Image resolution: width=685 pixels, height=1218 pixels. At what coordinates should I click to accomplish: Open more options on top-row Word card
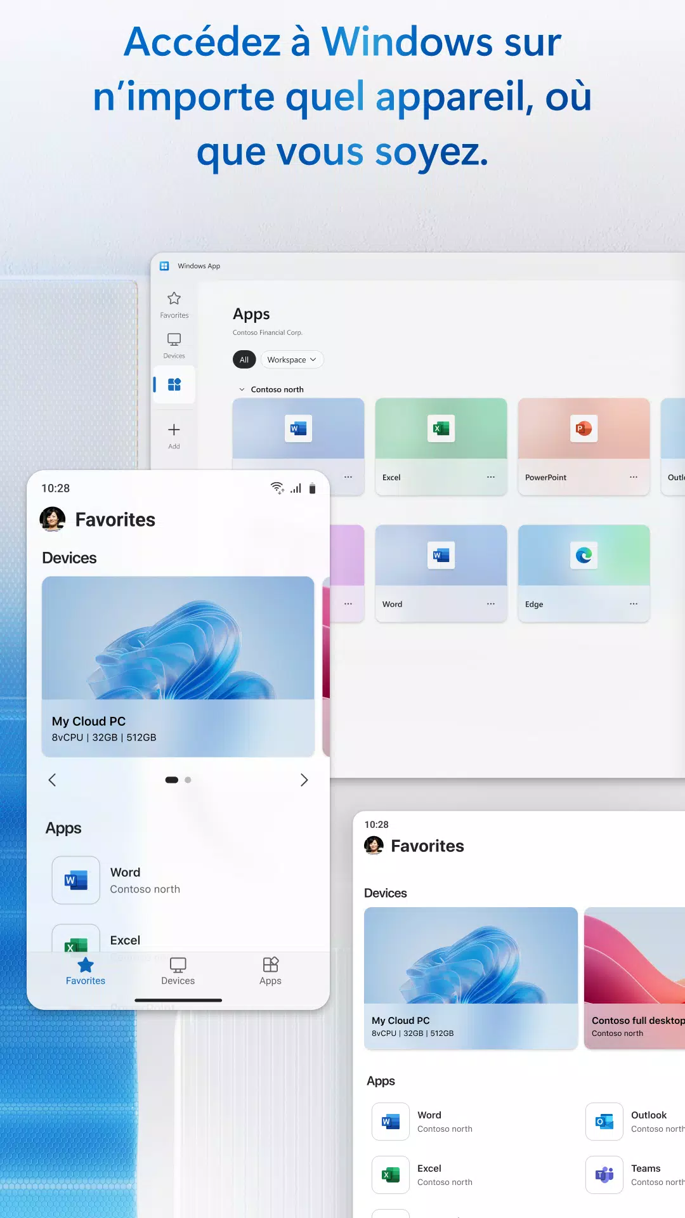pos(348,477)
